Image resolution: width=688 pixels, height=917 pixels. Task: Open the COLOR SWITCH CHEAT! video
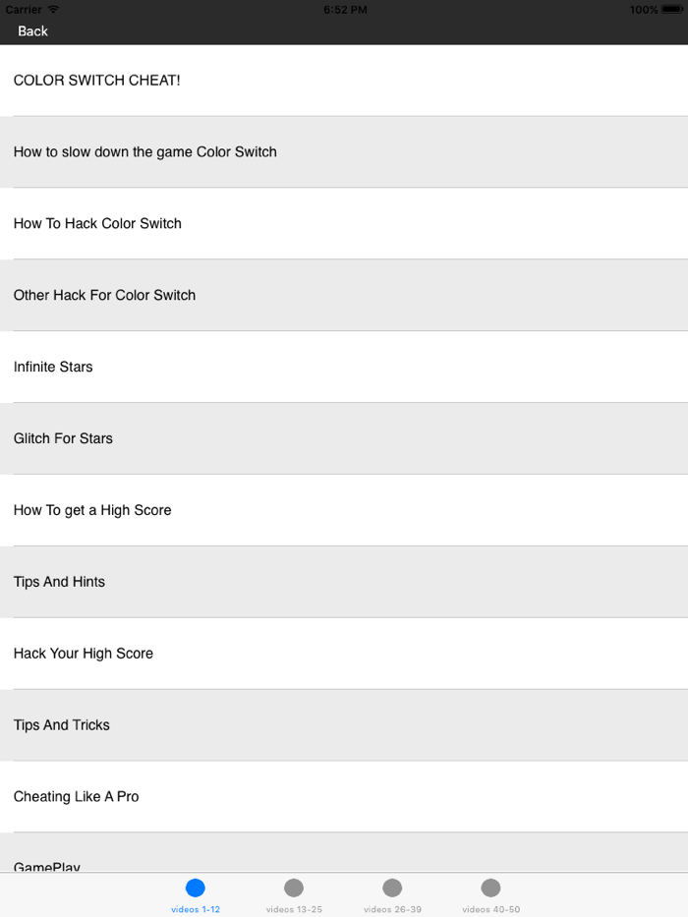coord(344,80)
